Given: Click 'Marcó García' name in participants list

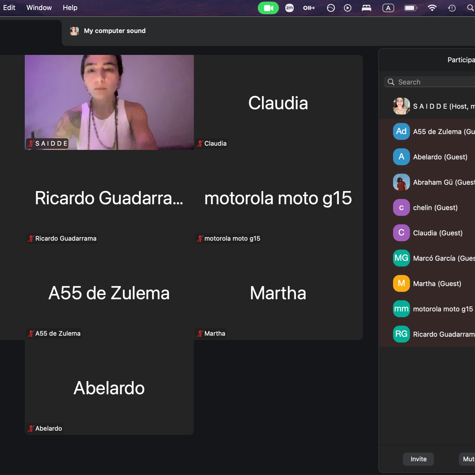Looking at the screenshot, I should [x=434, y=258].
